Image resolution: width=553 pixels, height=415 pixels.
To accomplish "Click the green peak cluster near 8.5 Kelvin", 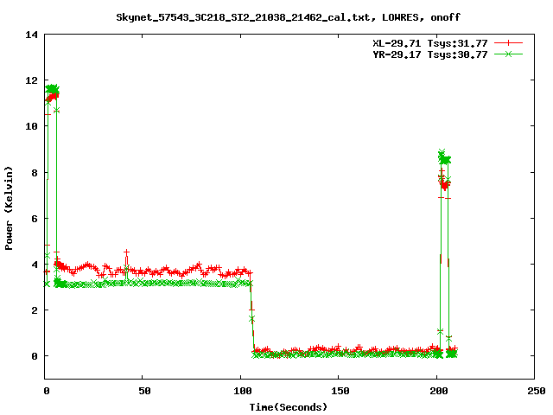I will (x=445, y=158).
